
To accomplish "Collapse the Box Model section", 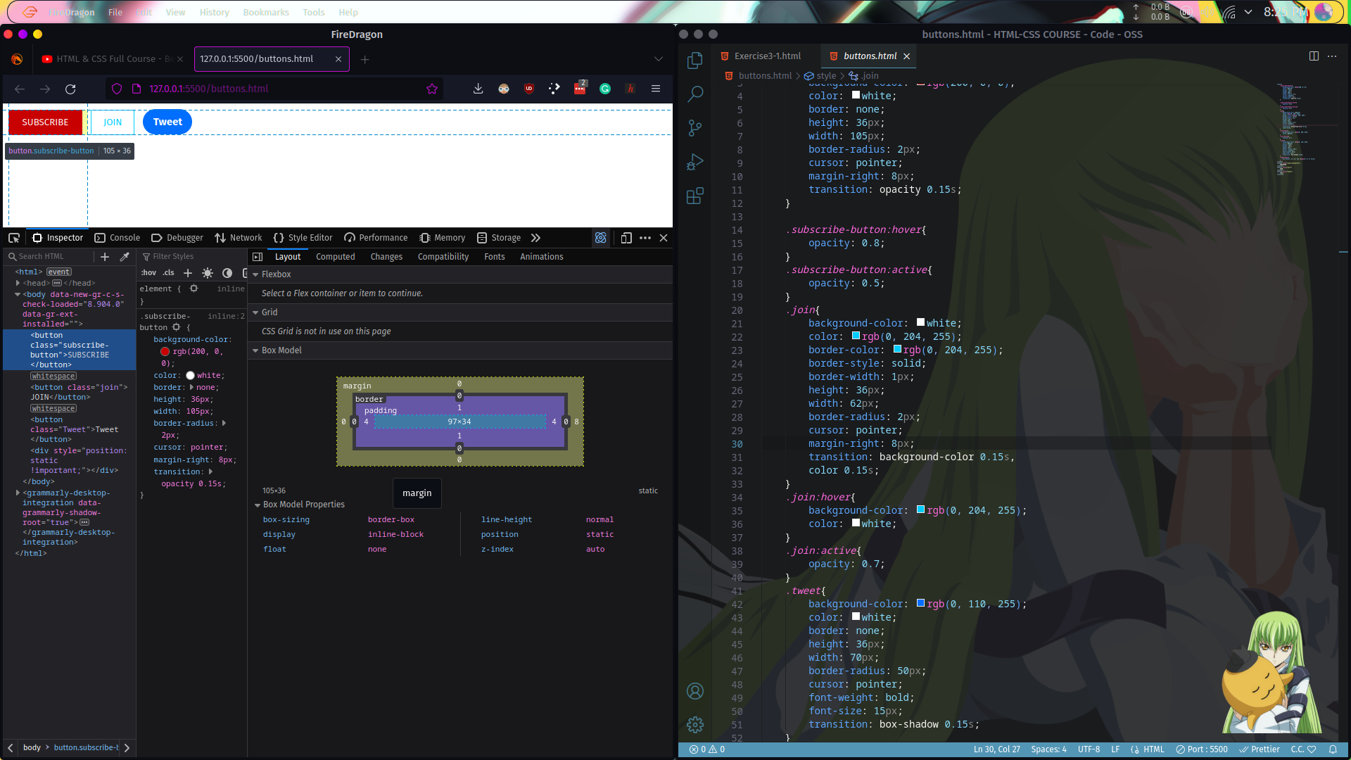I will point(256,350).
